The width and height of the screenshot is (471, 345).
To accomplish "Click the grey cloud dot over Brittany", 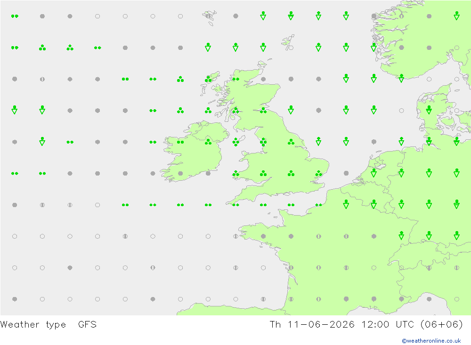I will point(263,236).
